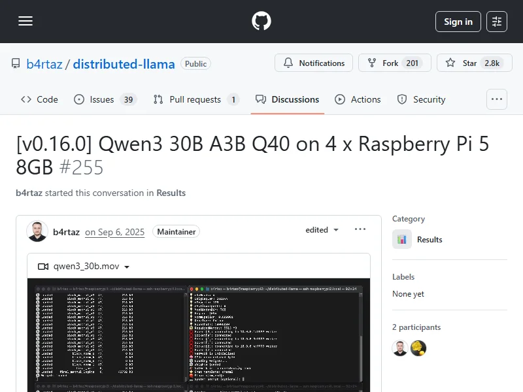523x392 pixels.
Task: Click b4rtaz's avatar beside the post
Action: 37,231
